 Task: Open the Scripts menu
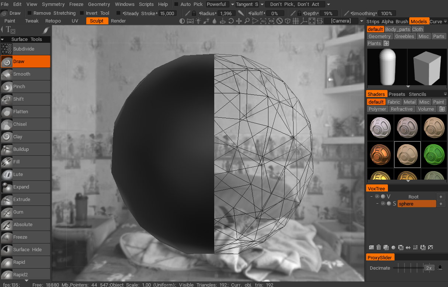(146, 4)
